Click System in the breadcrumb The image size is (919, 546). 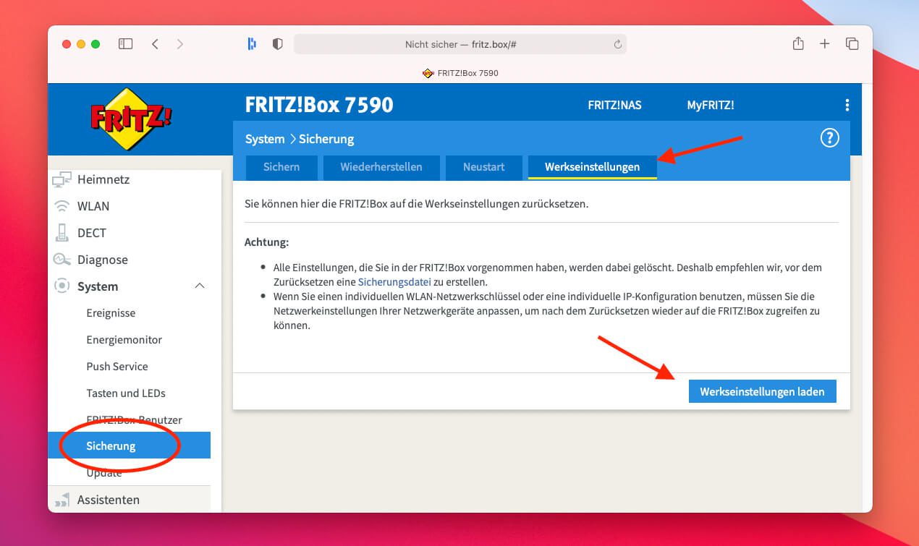[265, 139]
